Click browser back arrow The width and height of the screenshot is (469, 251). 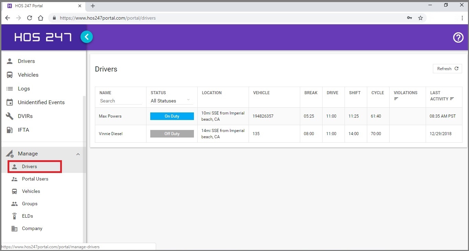pos(8,18)
